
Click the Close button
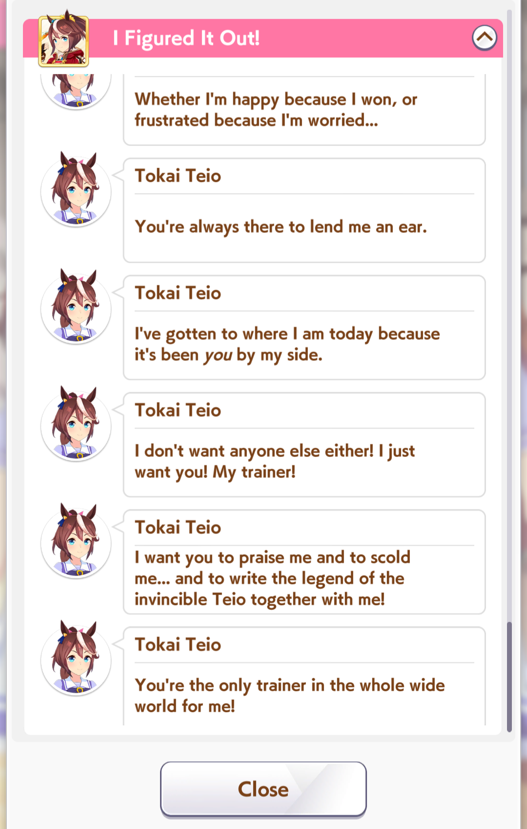(x=263, y=789)
